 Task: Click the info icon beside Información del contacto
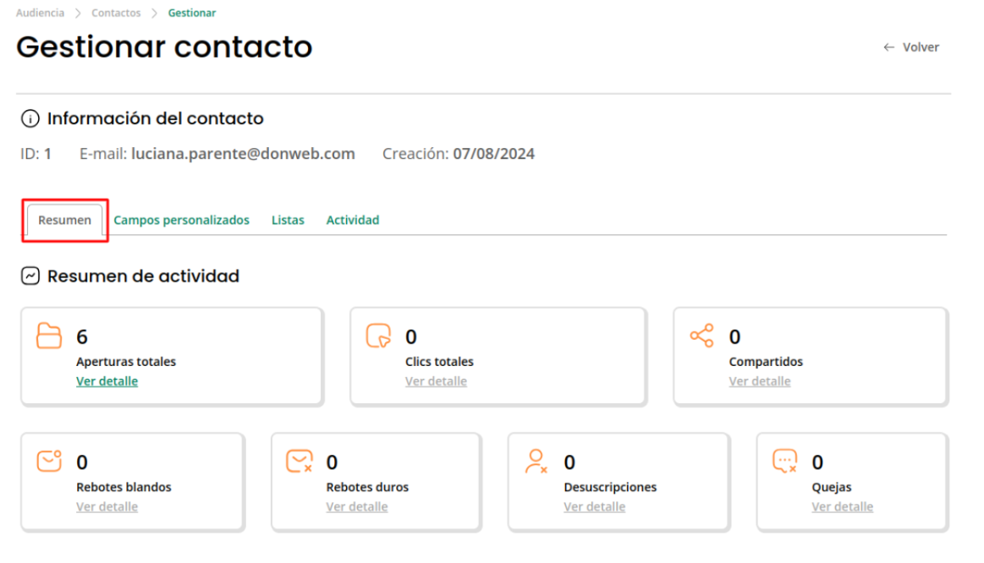pyautogui.click(x=30, y=118)
